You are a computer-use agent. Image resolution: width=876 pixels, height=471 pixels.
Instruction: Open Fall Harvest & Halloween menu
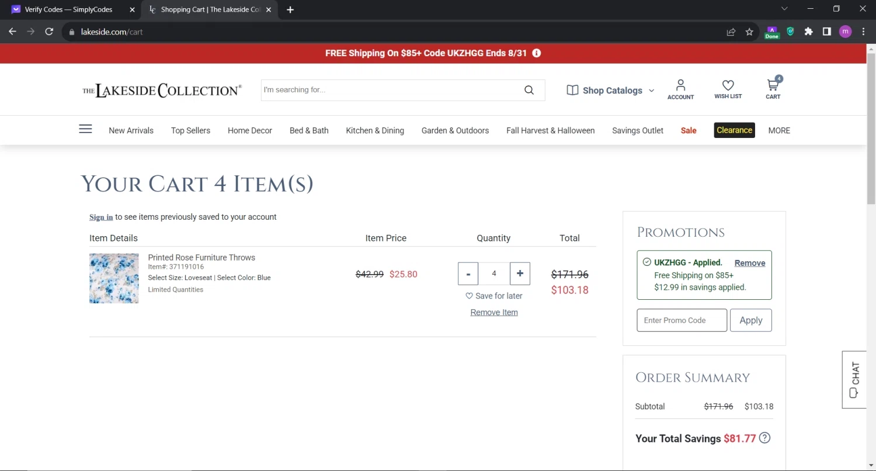(550, 130)
